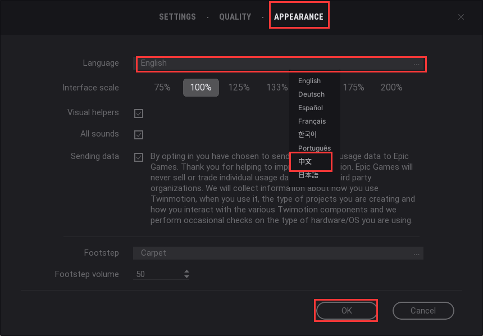Viewport: 483px width, 336px height.
Task: Switch to the Quality tab
Action: 235,17
